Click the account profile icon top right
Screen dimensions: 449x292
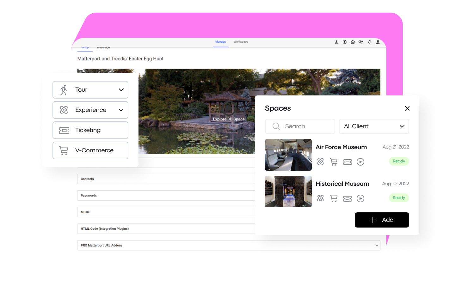[x=378, y=42]
